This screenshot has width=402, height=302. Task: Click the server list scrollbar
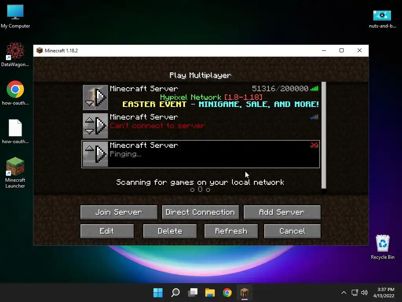(x=324, y=135)
